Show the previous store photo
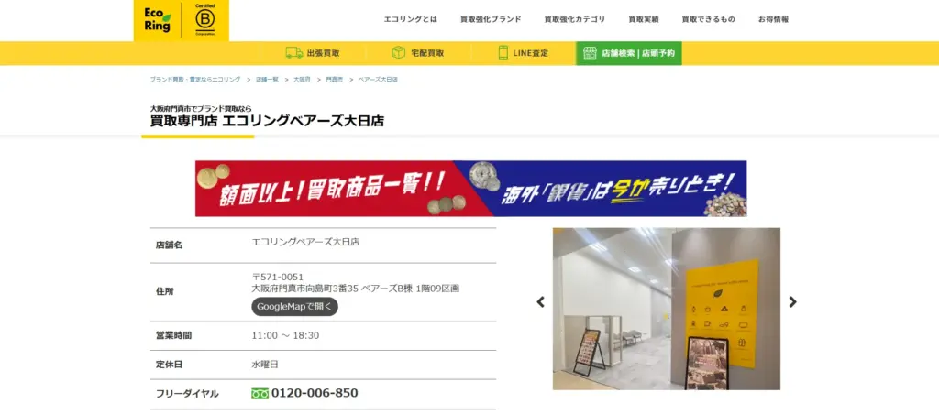Image resolution: width=939 pixels, height=414 pixels. tap(540, 302)
